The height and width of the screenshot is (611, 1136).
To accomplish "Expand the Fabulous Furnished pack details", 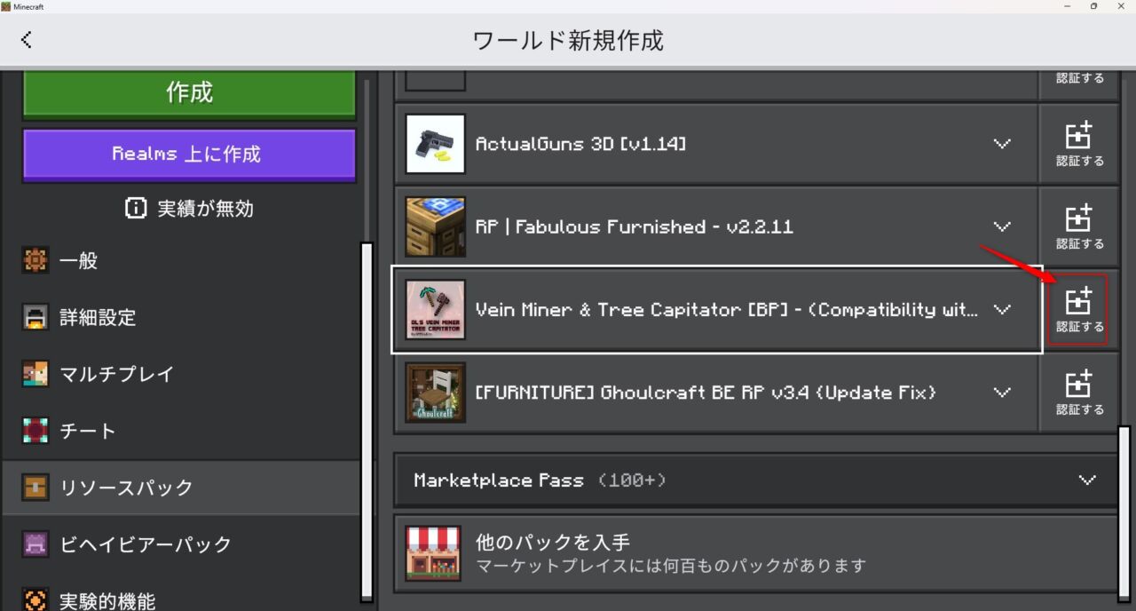I will coord(1002,226).
